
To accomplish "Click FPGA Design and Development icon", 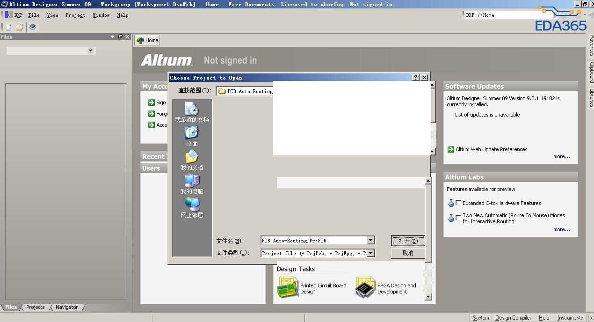I will point(365,287).
